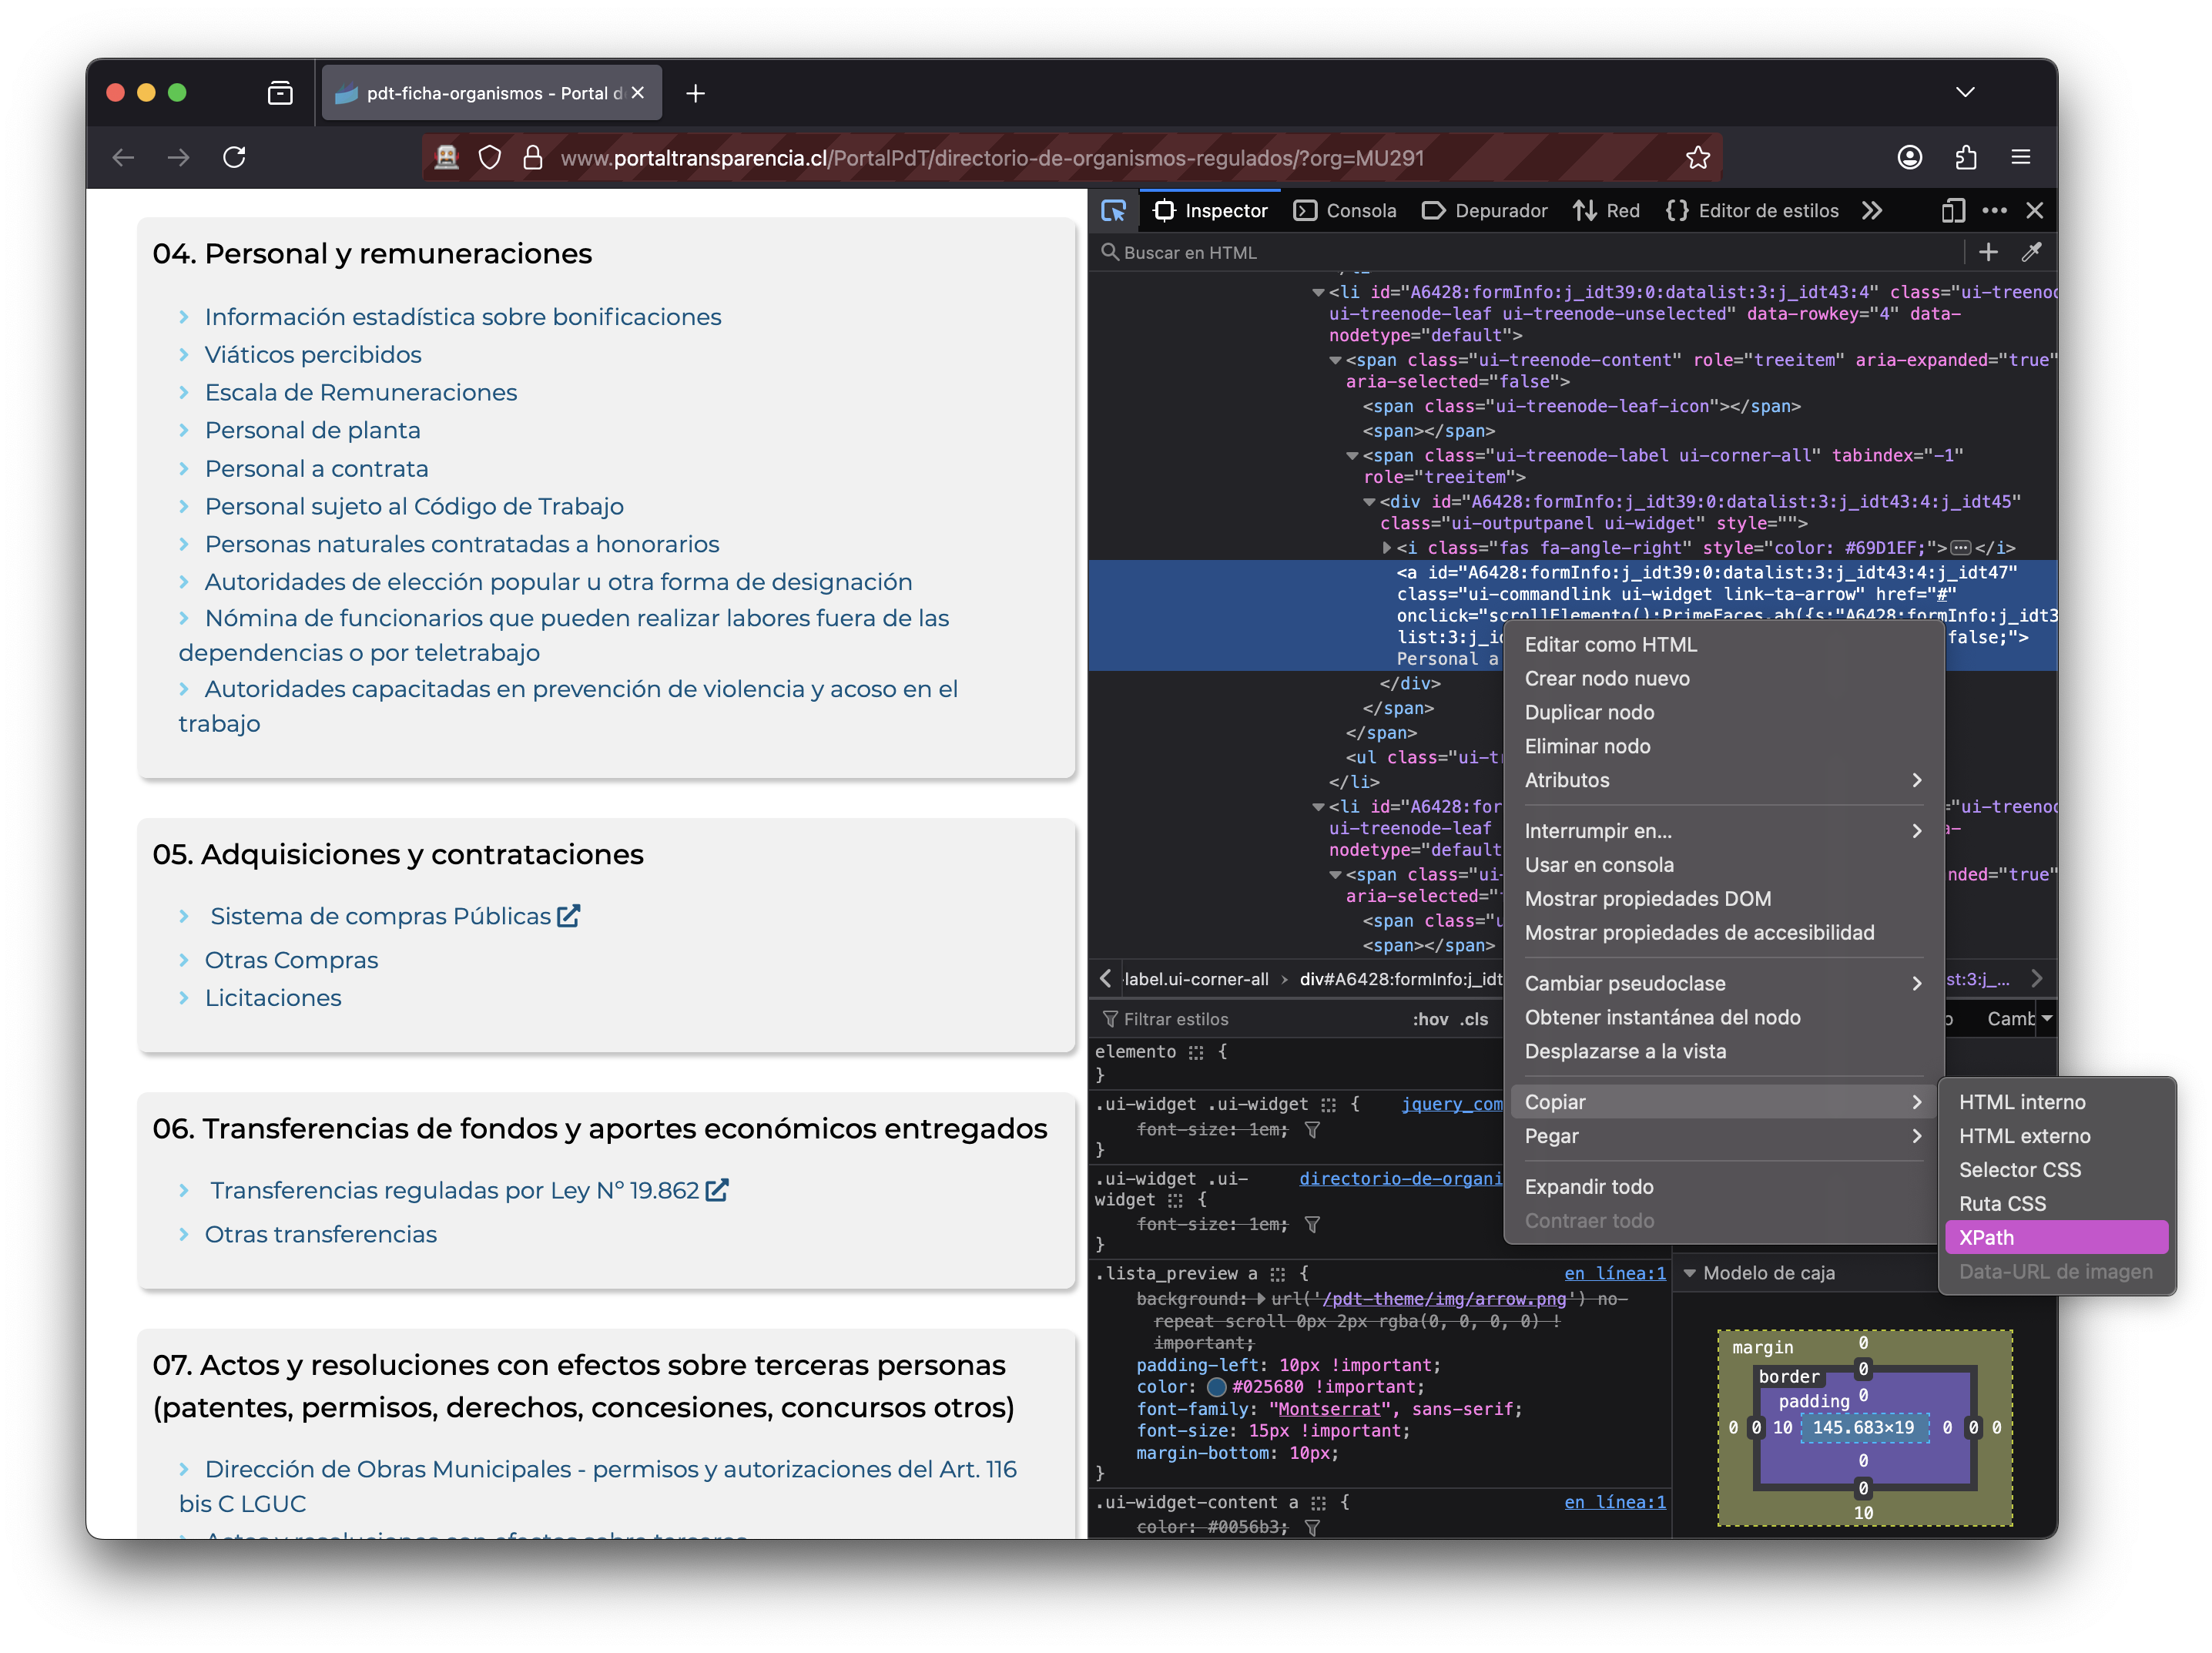Reload the page
This screenshot has height=1653, width=2212.
(234, 158)
